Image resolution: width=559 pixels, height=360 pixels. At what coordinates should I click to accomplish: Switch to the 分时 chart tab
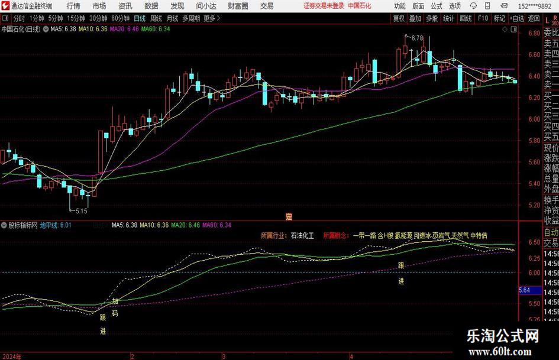[19, 18]
